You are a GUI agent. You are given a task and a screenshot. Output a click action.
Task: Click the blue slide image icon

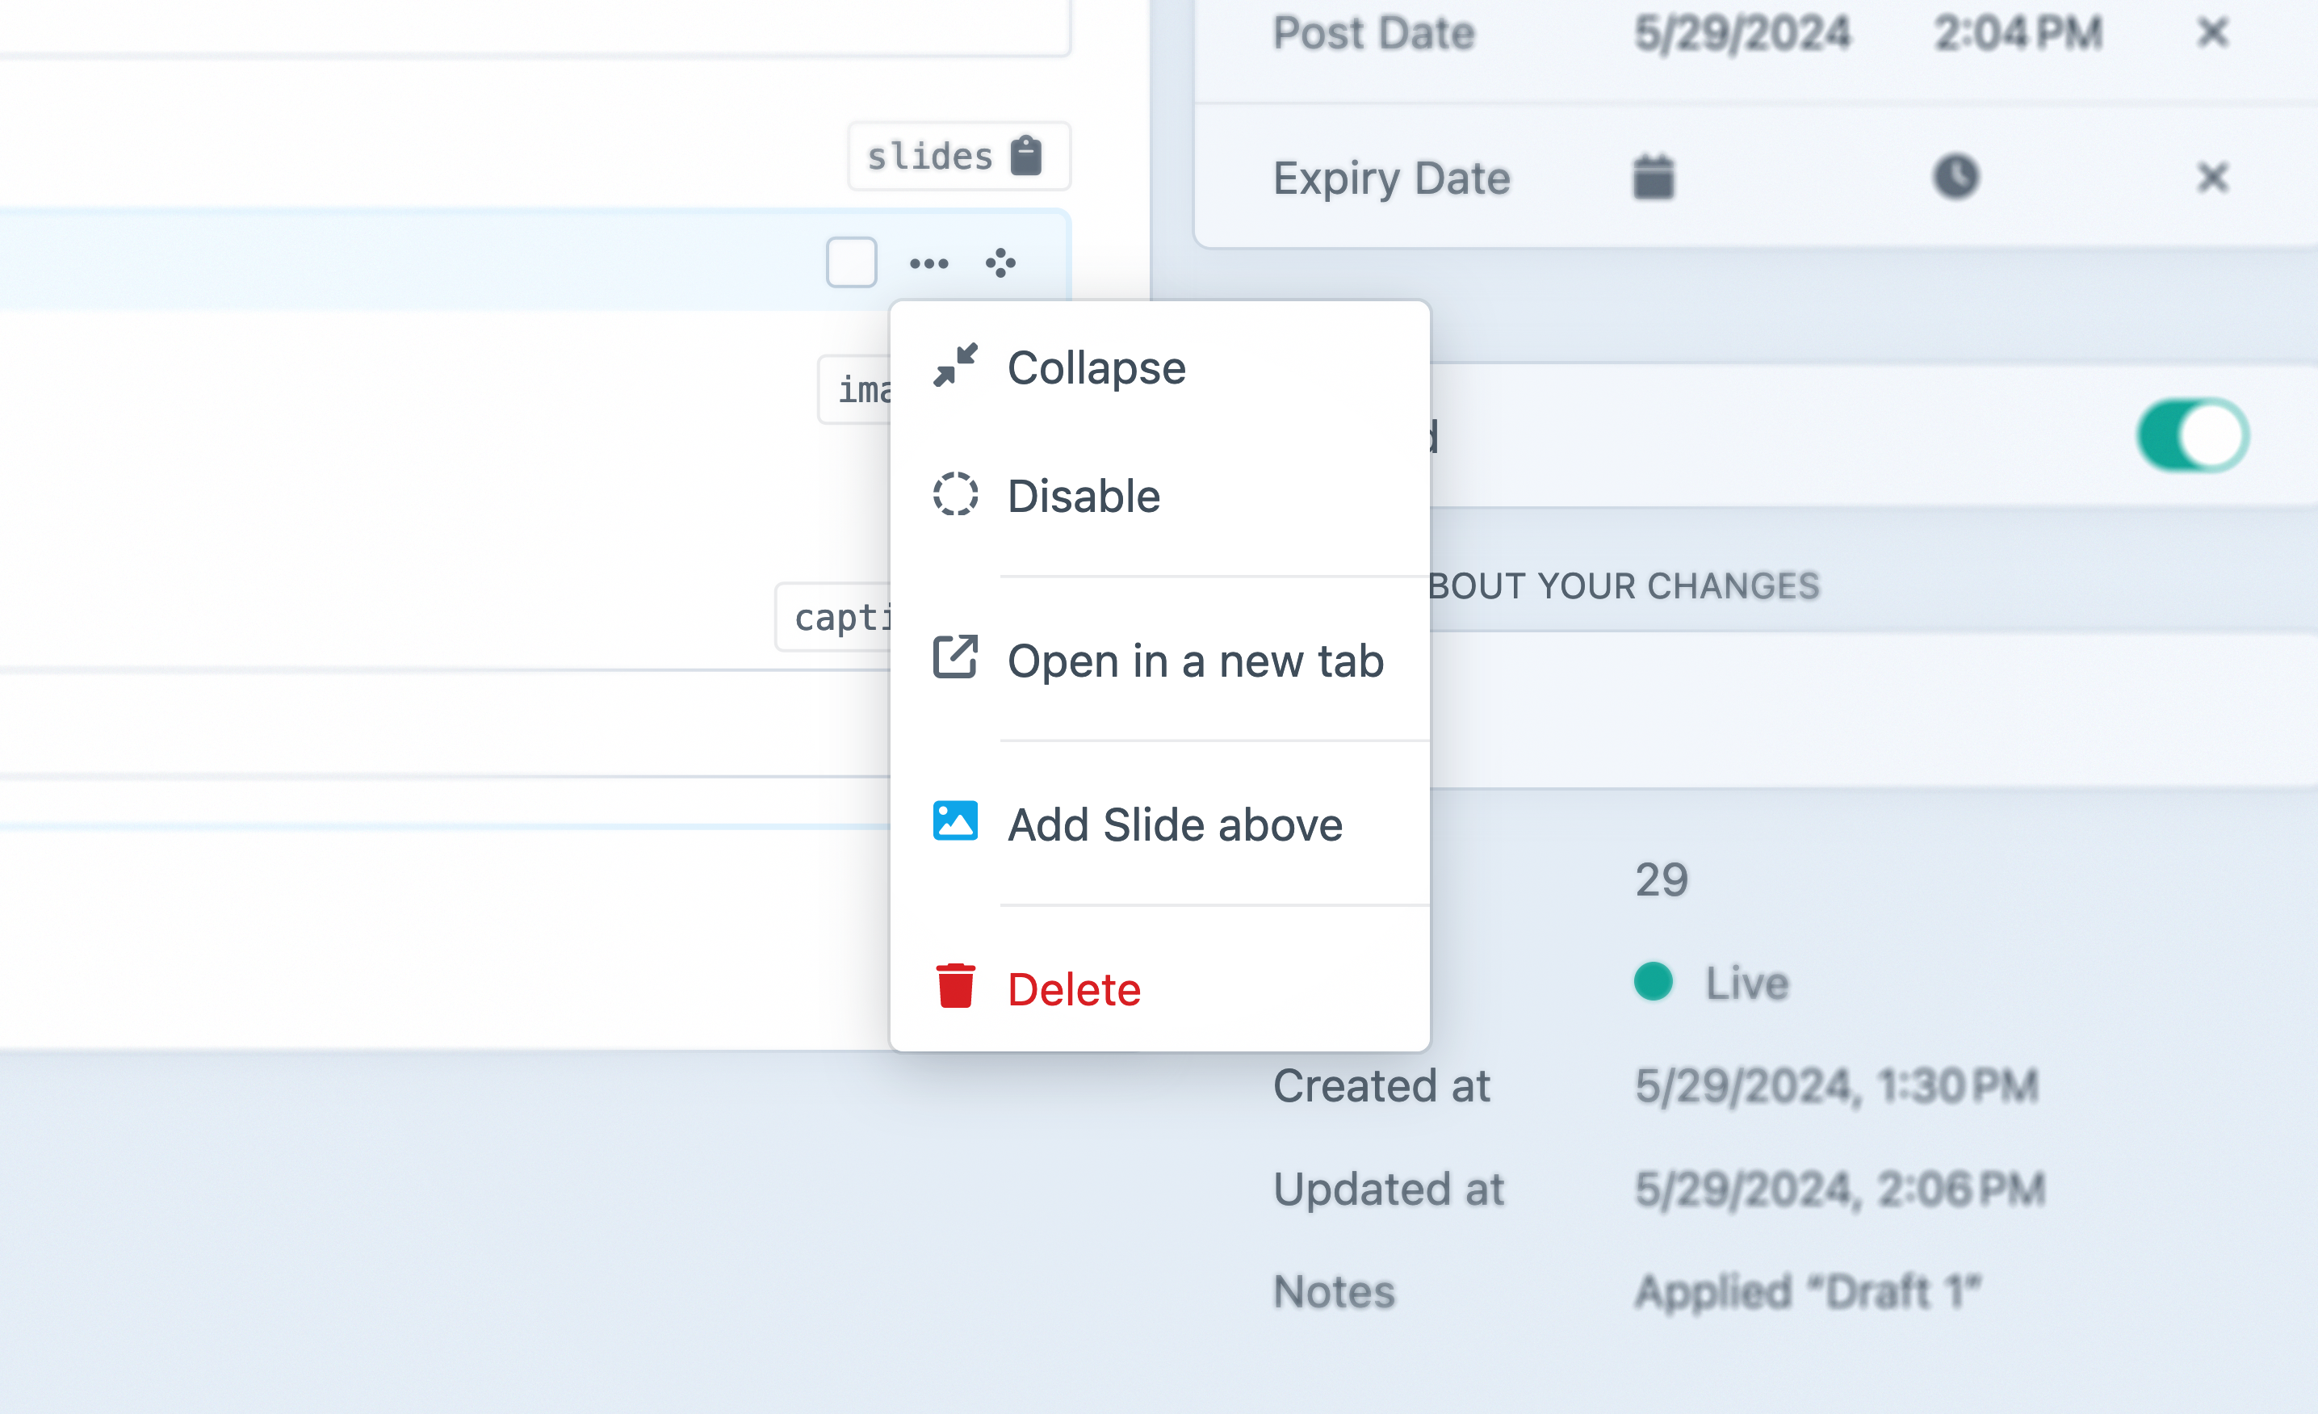tap(955, 820)
